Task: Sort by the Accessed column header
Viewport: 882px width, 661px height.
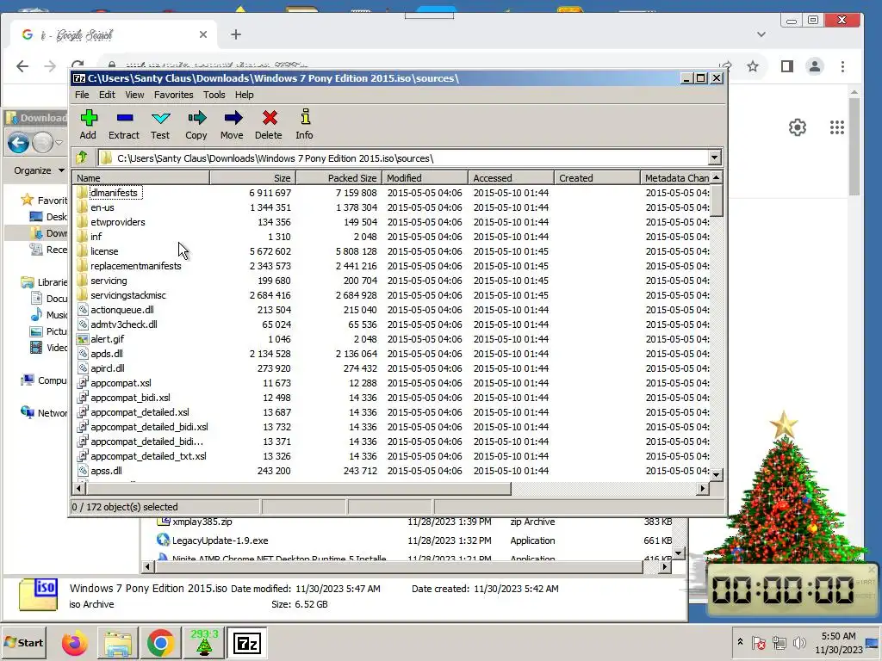Action: (x=512, y=177)
